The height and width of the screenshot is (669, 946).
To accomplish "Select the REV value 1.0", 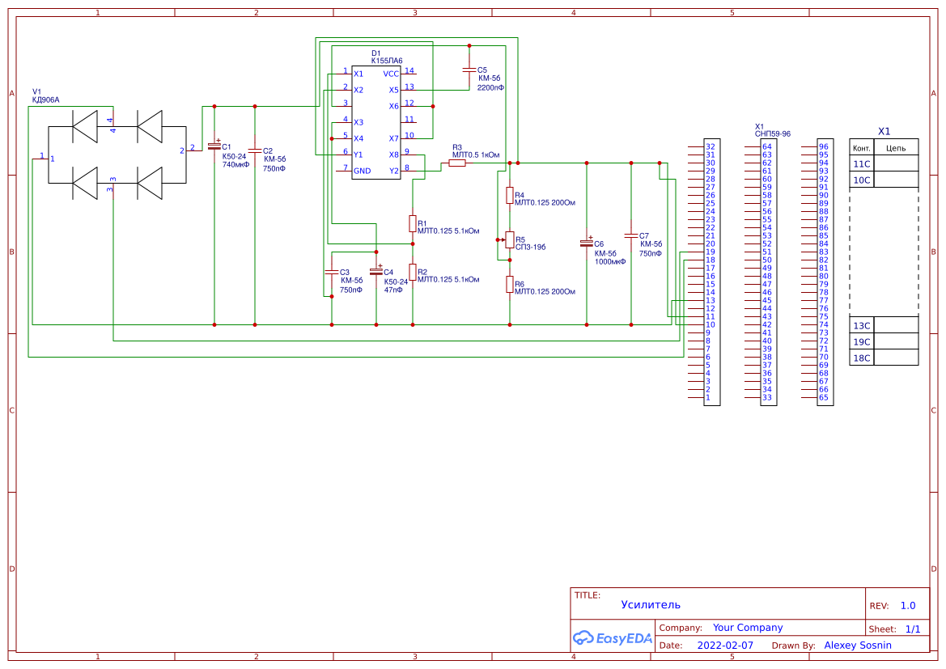I will [908, 606].
